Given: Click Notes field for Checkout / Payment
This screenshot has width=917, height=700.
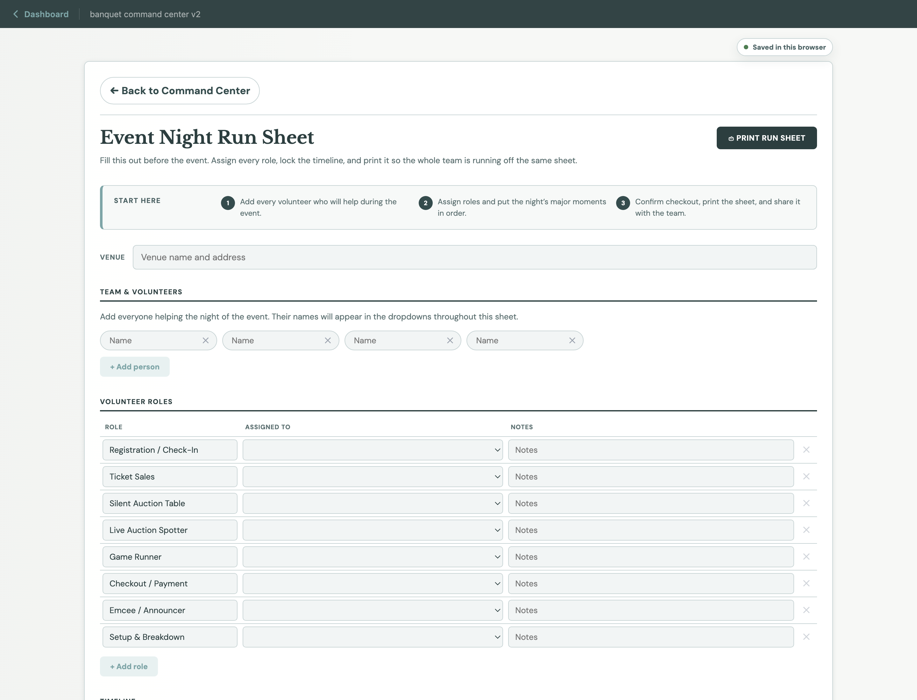Looking at the screenshot, I should (650, 583).
